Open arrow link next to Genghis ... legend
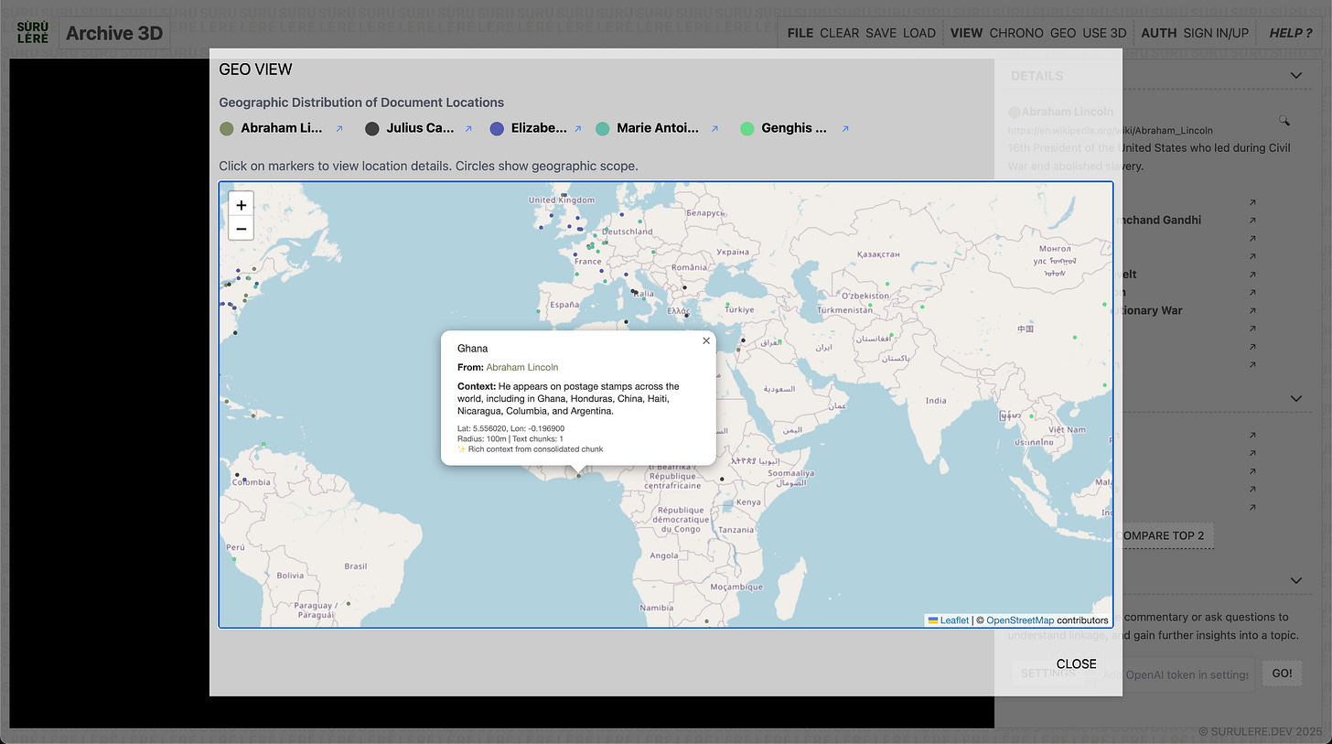 point(844,129)
